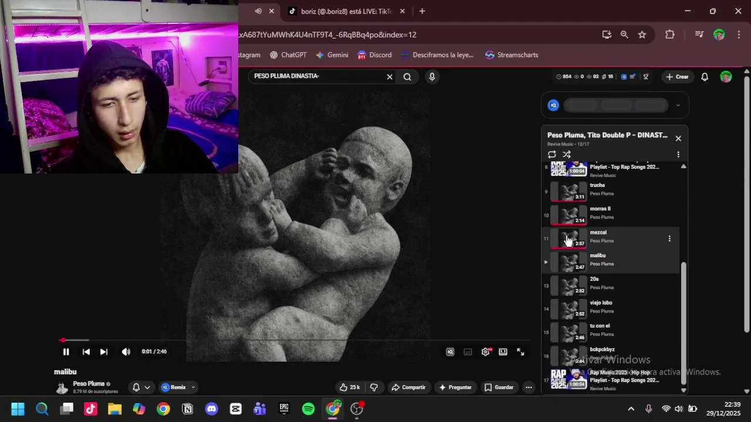
Task: Close the TikTok LIVE tab
Action: [x=403, y=11]
